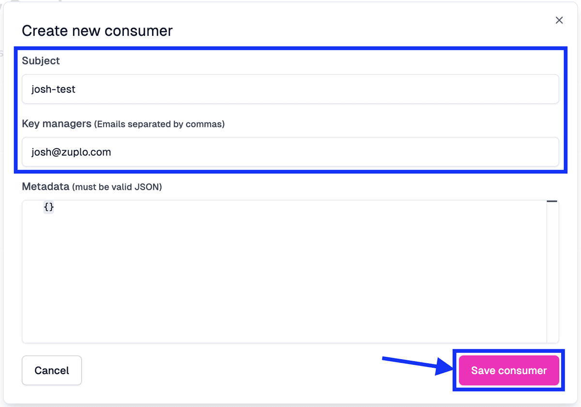581x407 pixels.
Task: Click the Create new consumer dialog title
Action: point(97,30)
